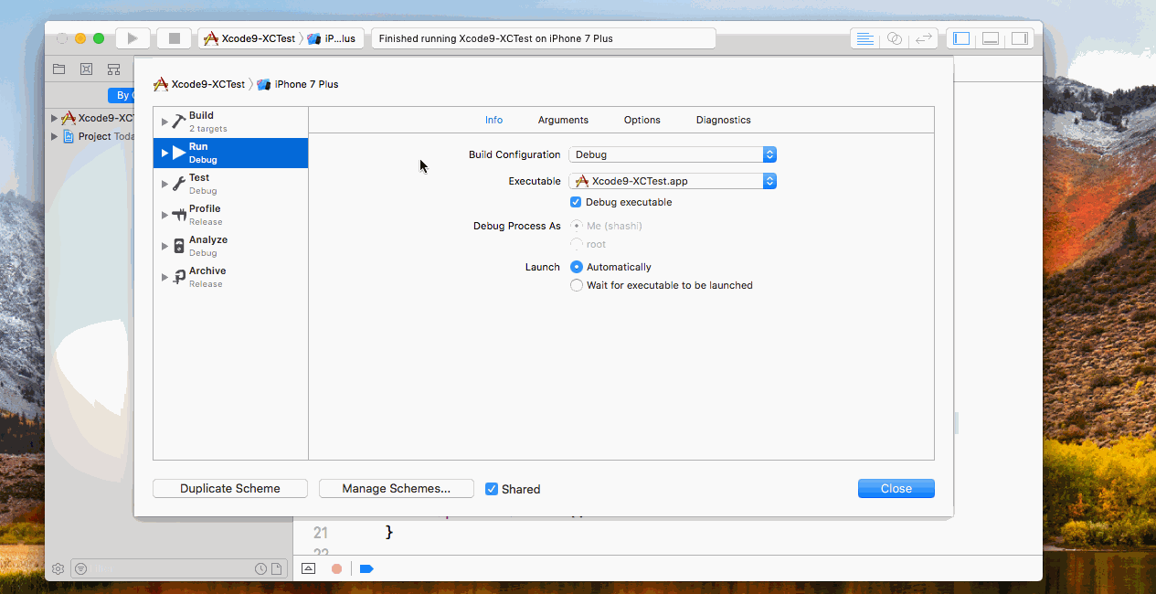Click the breakpoint activation icon

366,568
